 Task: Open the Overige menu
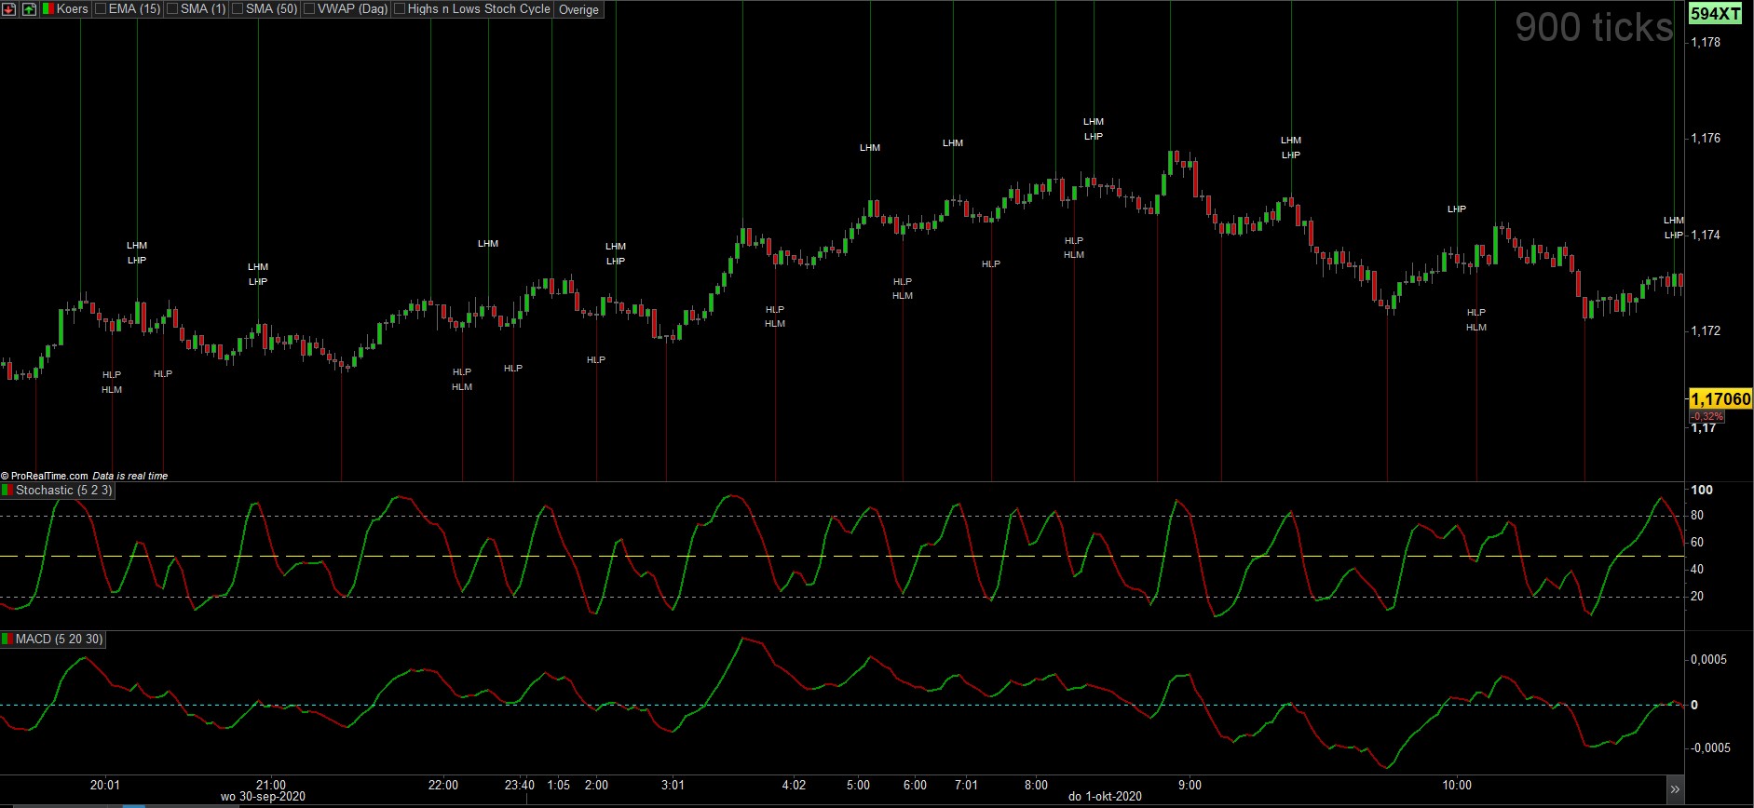coord(578,9)
